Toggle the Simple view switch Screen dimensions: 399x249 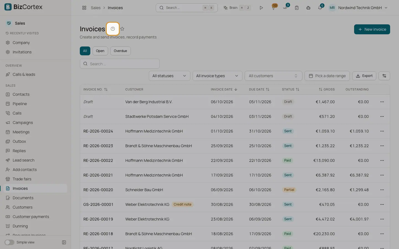9,242
